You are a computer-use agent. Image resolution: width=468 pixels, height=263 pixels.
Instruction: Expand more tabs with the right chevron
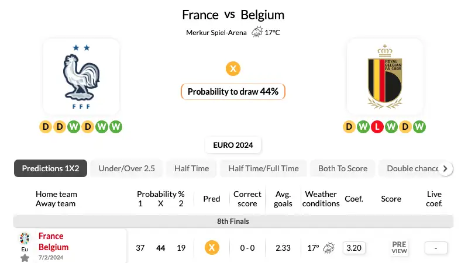tap(445, 168)
